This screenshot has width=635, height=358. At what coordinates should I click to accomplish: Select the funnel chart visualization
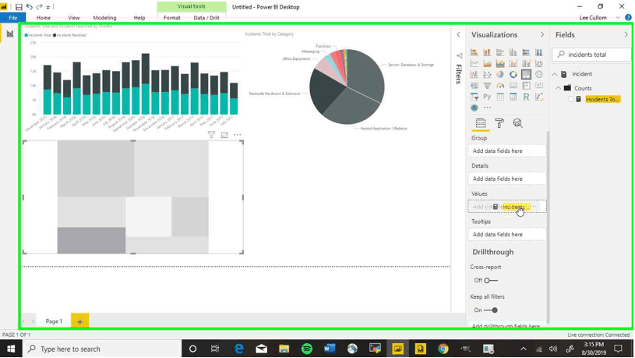pos(487,86)
